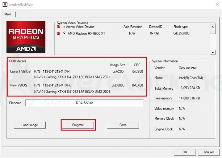Click the image size value 0xAC00
The width and height of the screenshot is (222, 158).
(x=118, y=72)
